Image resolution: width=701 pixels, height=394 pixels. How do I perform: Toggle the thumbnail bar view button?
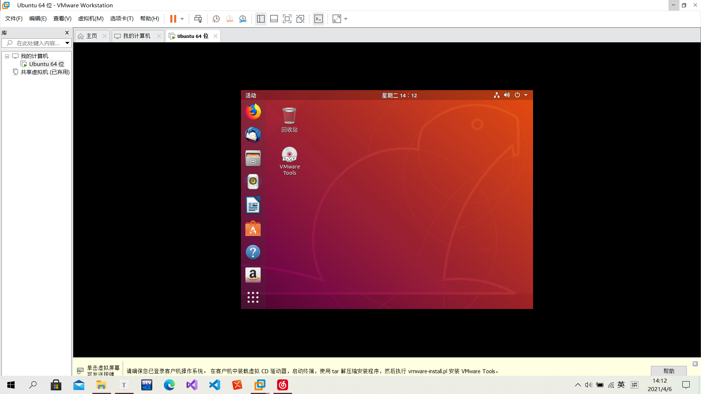click(274, 19)
